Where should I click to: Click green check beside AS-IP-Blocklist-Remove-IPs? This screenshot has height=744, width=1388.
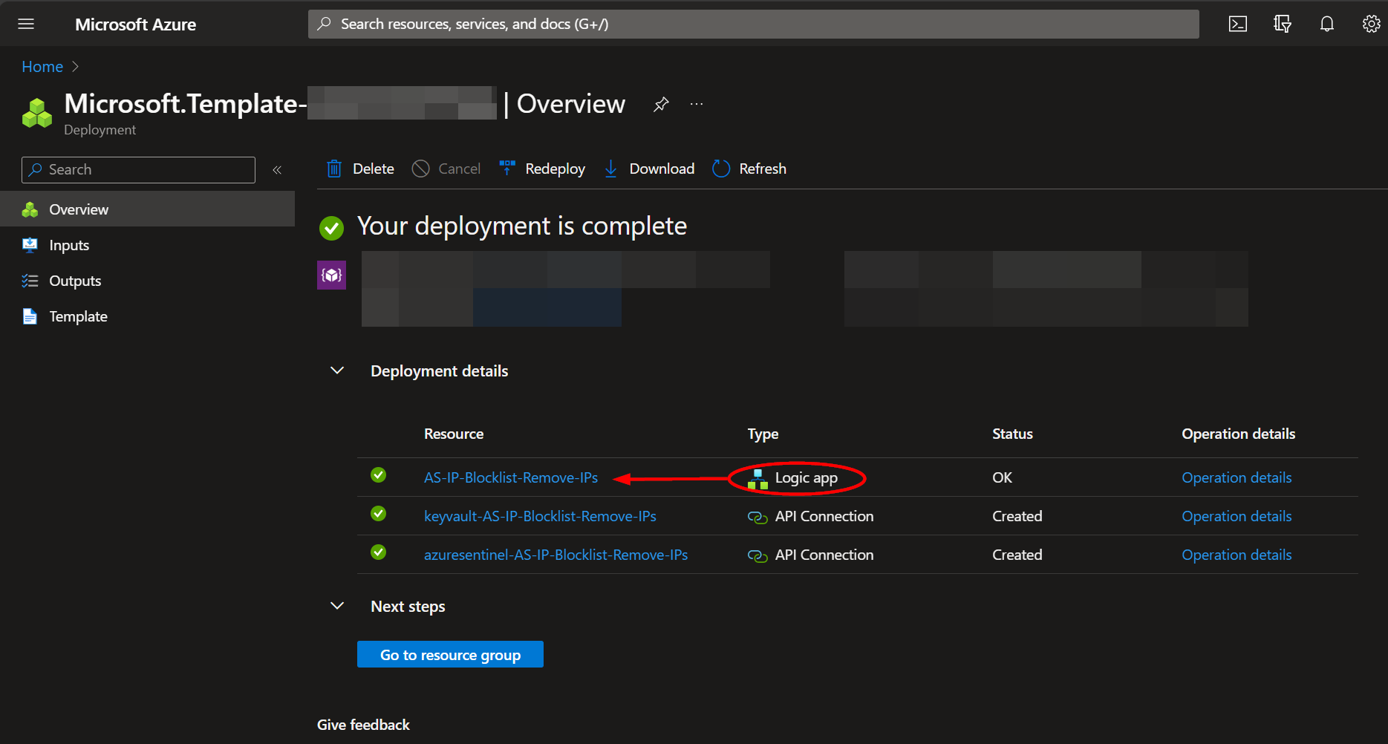coord(379,475)
